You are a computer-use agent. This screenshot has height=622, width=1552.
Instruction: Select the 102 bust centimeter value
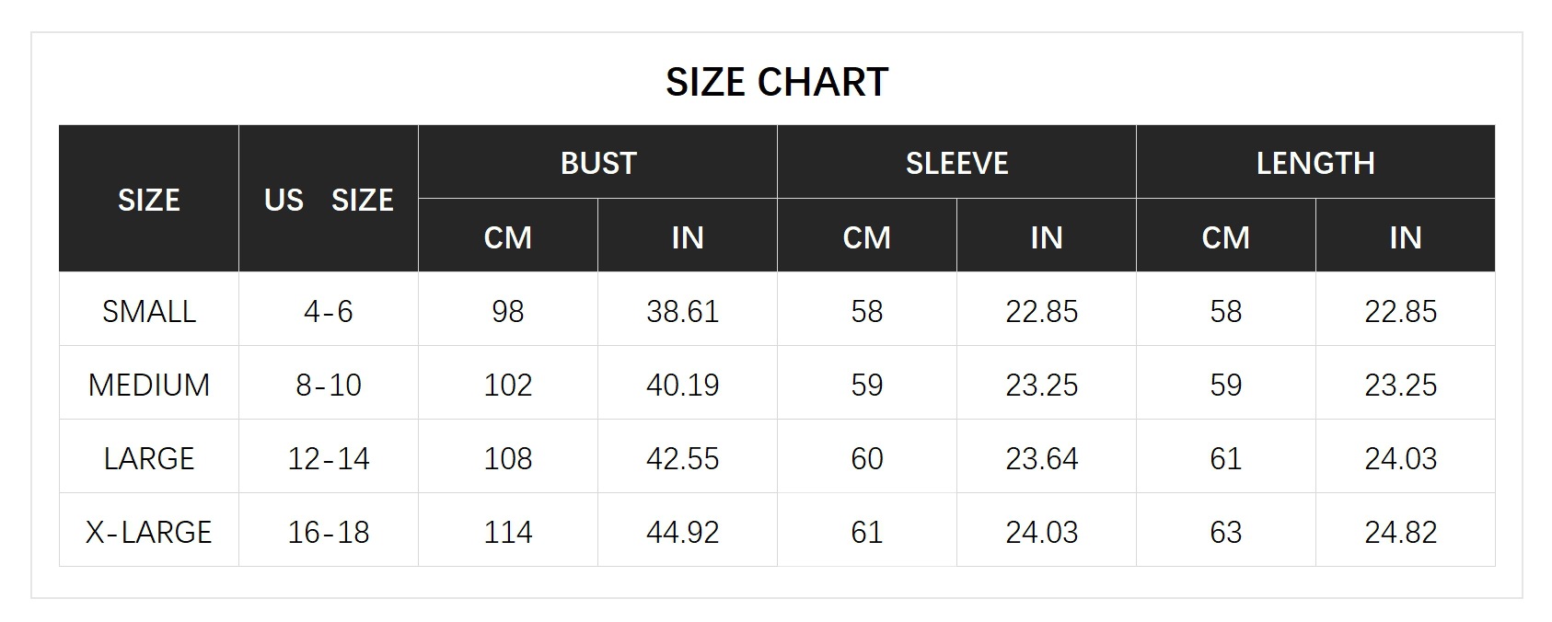coord(507,385)
